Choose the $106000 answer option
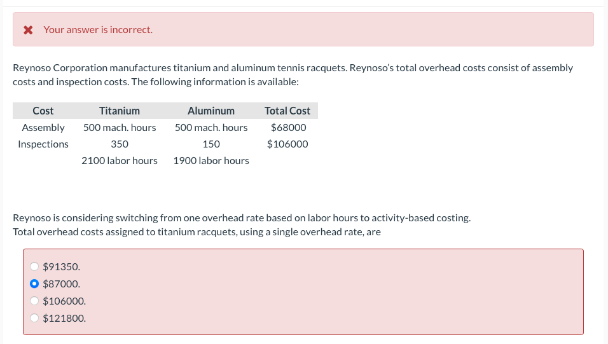Viewport: 608px width, 344px height. pyautogui.click(x=34, y=301)
